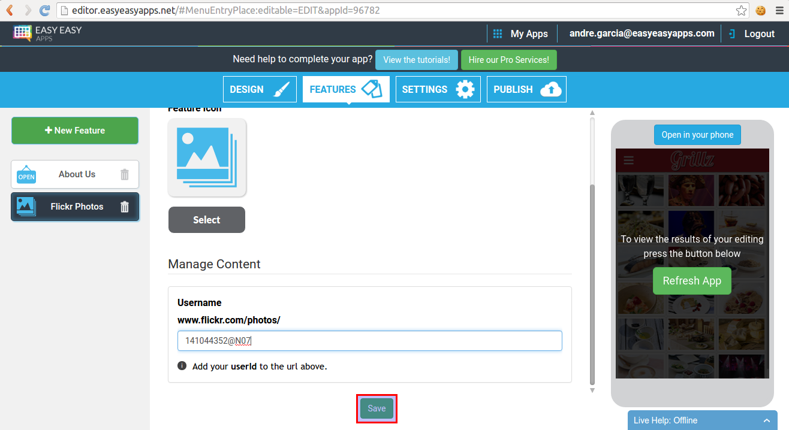Go to the PUBLISH tab
Viewport: 789px width, 430px height.
pos(526,89)
